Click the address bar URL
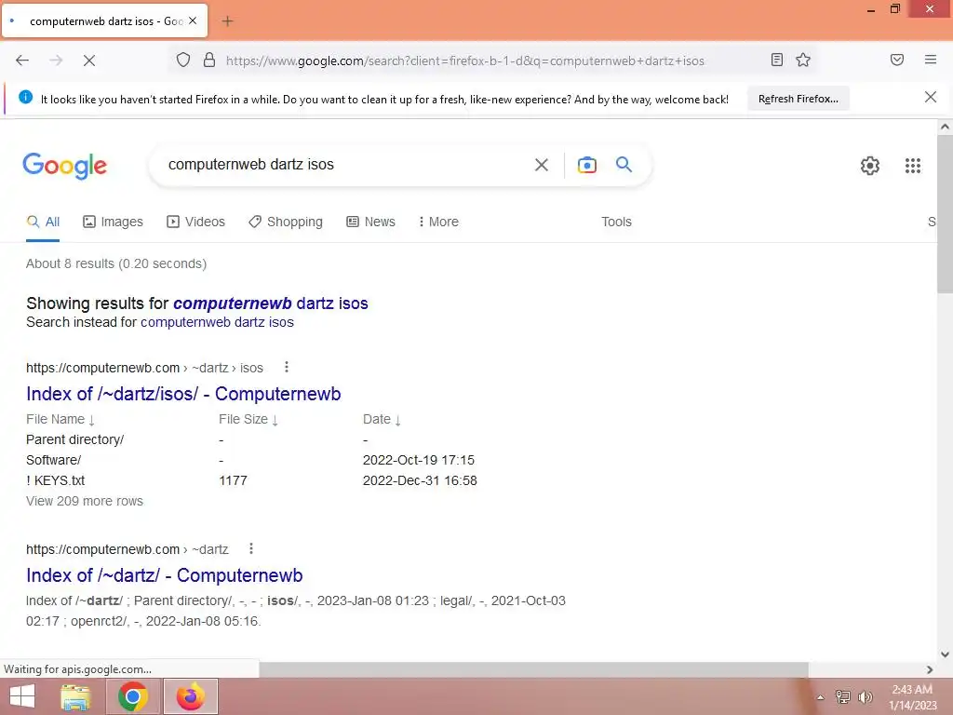The width and height of the screenshot is (953, 715). [x=465, y=61]
